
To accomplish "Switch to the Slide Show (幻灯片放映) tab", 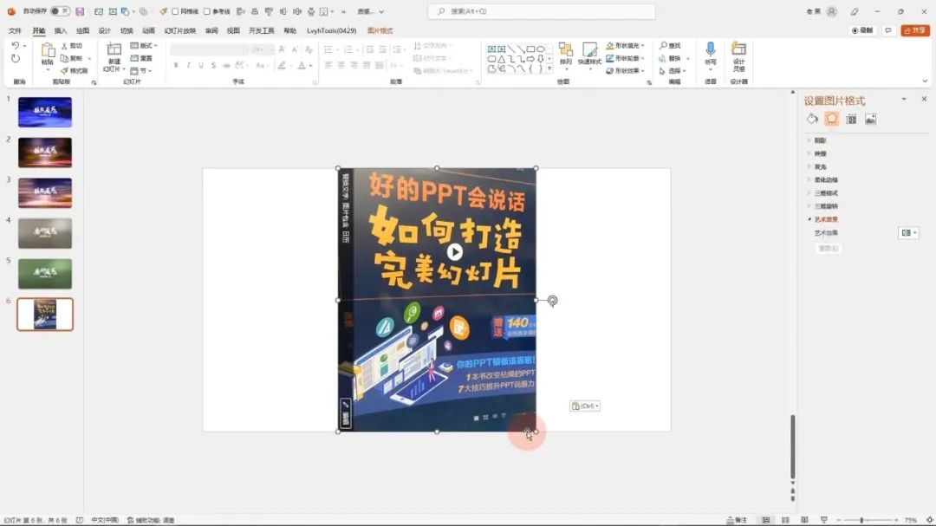I will (x=179, y=30).
